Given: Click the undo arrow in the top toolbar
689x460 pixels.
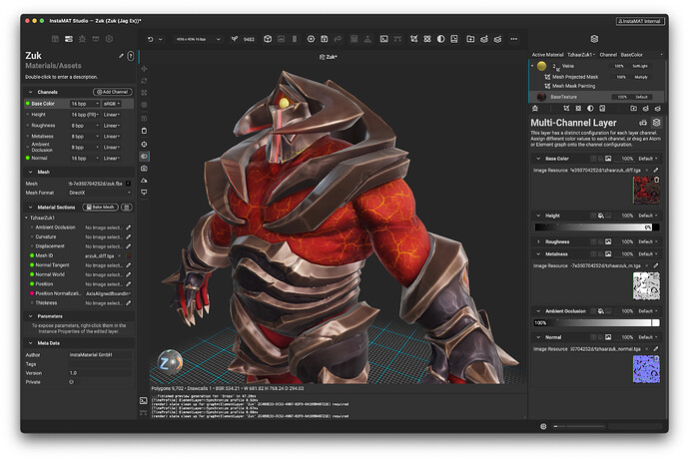Looking at the screenshot, I should [x=151, y=39].
